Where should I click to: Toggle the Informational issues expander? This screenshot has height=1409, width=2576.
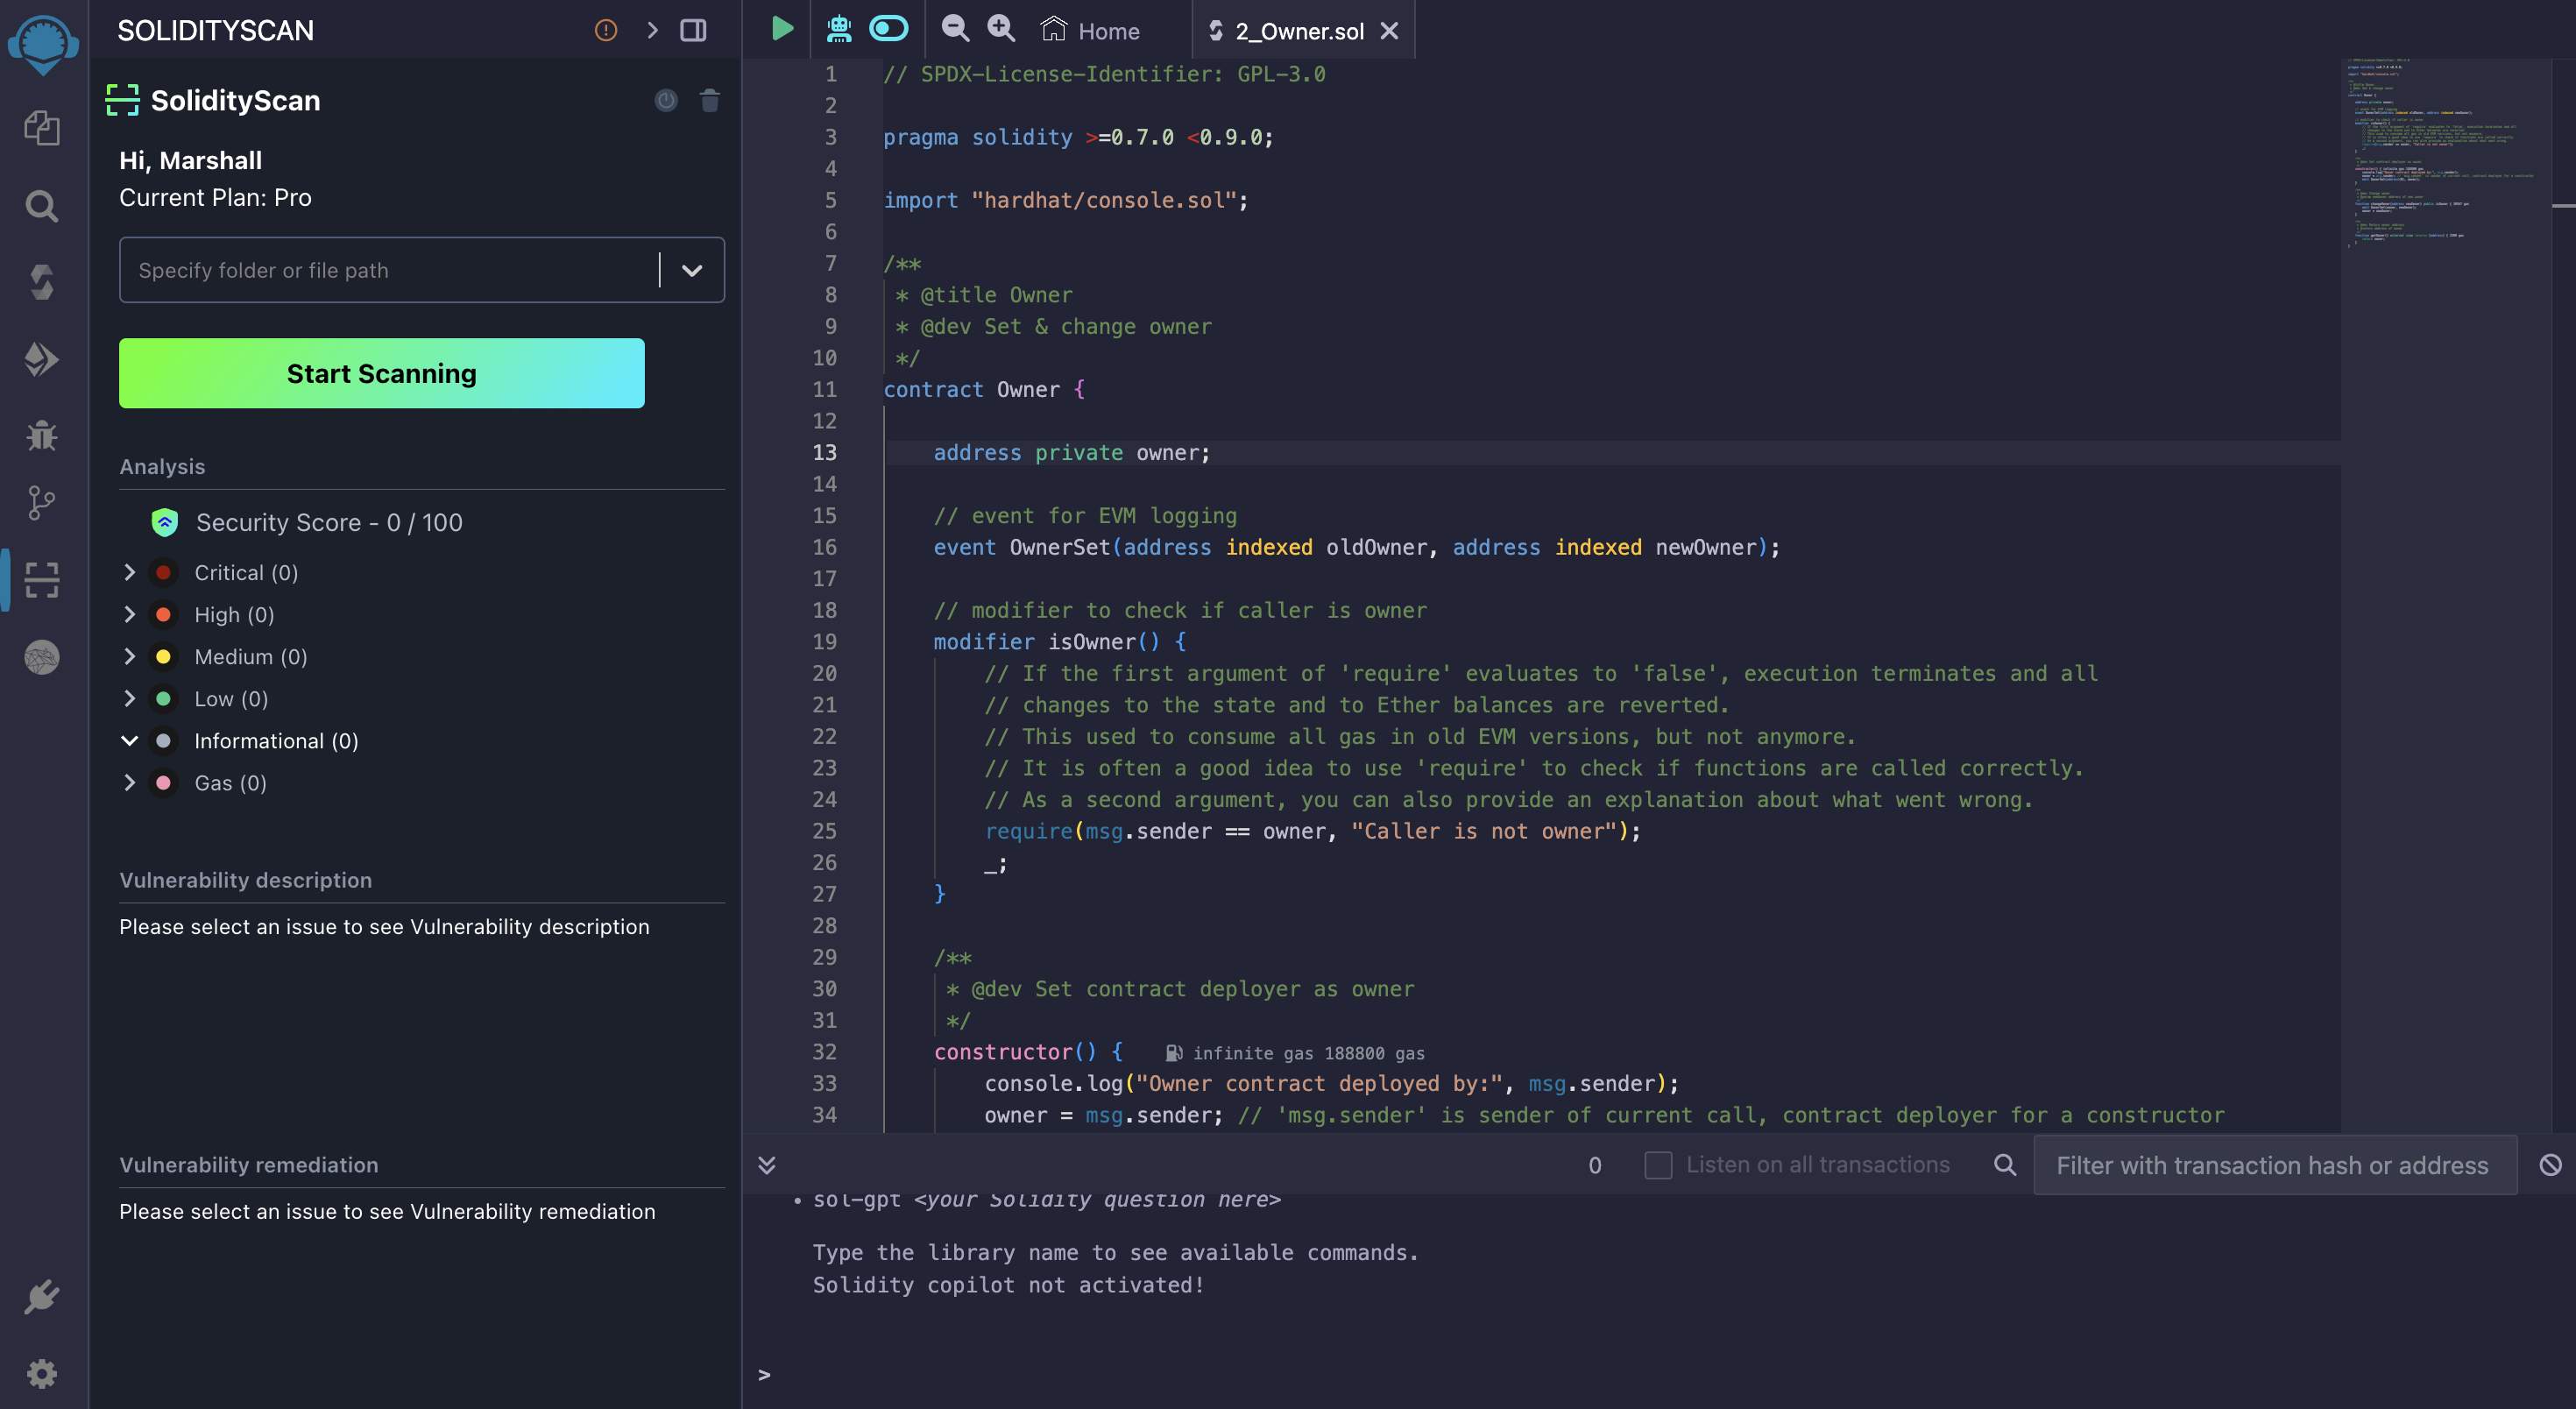(130, 740)
